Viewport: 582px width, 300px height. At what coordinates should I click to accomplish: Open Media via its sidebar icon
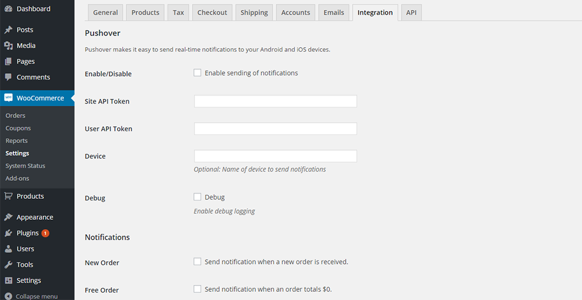click(x=8, y=45)
